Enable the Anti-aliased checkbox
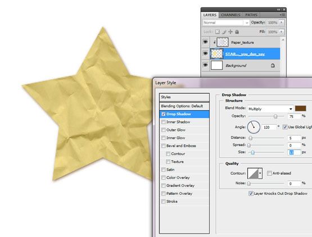This screenshot has width=312, height=237. click(269, 173)
